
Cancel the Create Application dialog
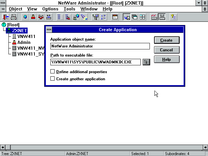(166, 50)
